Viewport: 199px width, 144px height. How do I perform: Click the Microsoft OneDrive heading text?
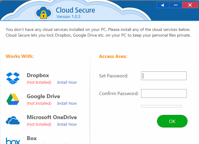point(52,117)
